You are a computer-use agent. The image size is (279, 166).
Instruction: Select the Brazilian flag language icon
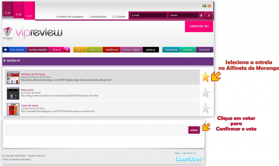point(204,6)
